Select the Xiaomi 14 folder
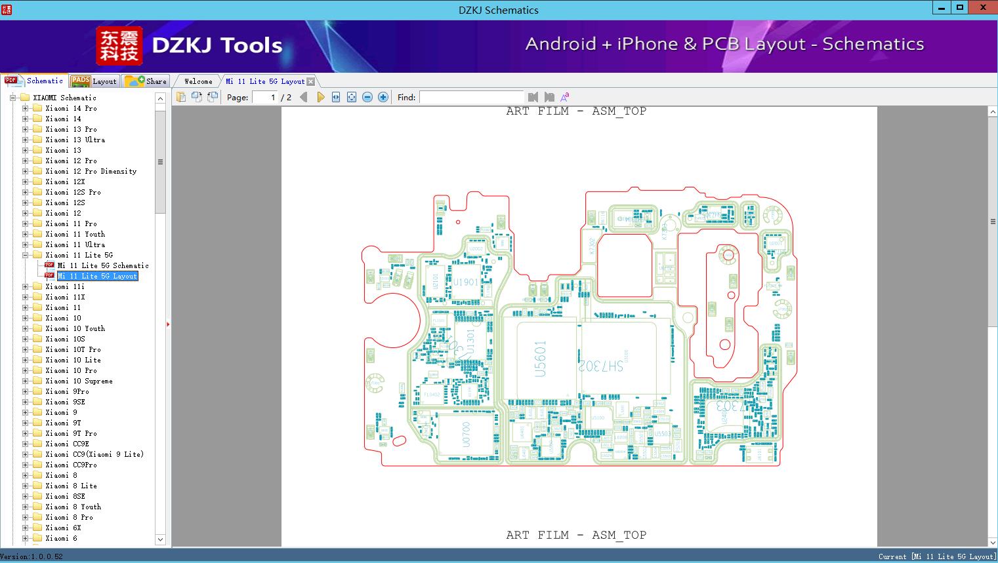998x563 pixels. coord(64,119)
